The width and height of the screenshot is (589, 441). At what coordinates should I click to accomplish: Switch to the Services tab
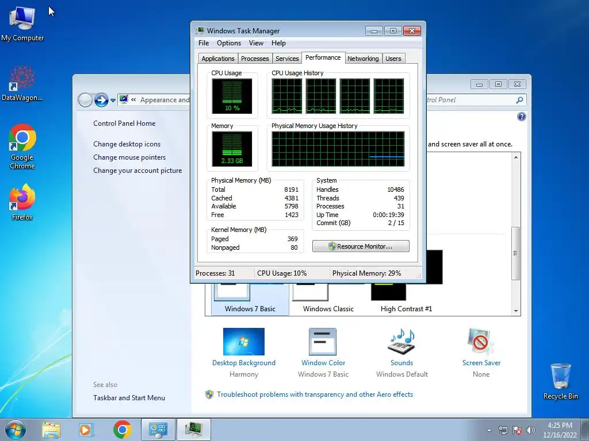tap(287, 59)
